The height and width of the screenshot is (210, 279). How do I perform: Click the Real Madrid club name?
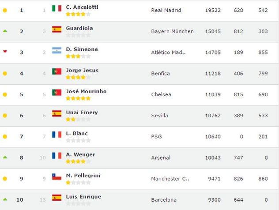point(166,10)
